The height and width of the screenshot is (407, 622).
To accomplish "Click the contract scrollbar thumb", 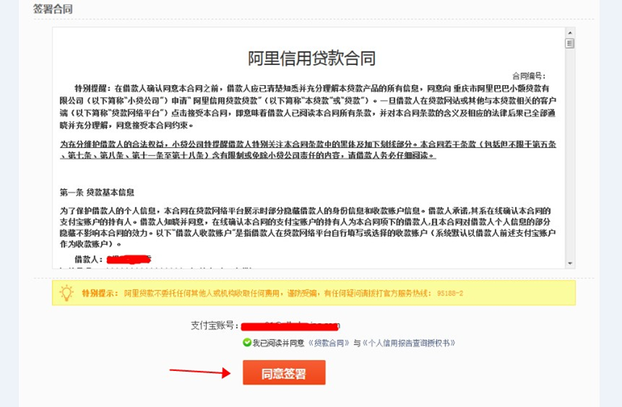I will (570, 43).
